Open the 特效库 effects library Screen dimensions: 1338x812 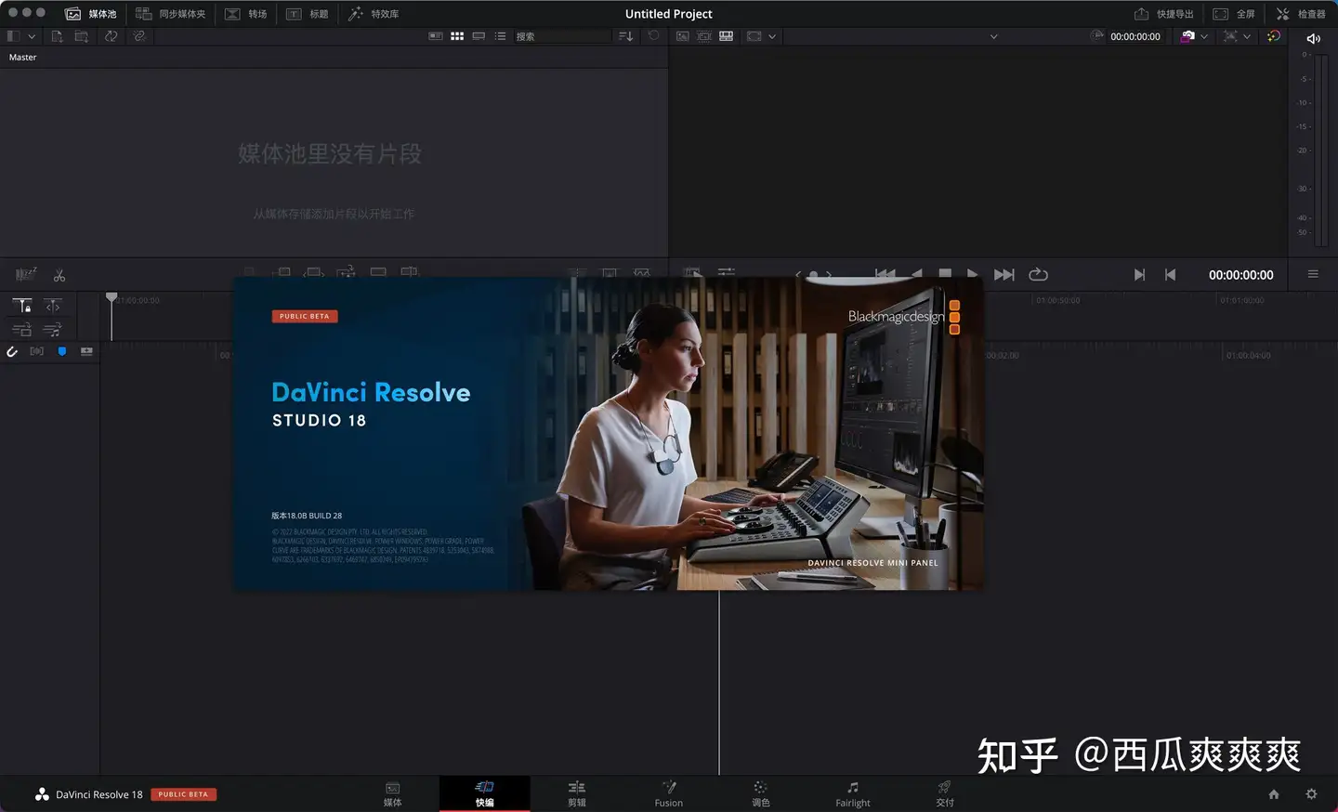coord(374,14)
